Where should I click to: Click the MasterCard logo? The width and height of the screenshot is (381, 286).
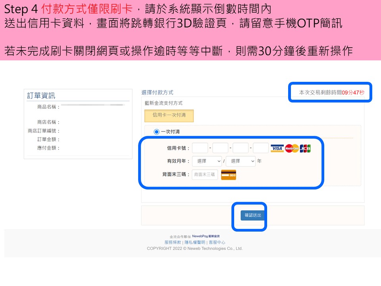(x=292, y=149)
